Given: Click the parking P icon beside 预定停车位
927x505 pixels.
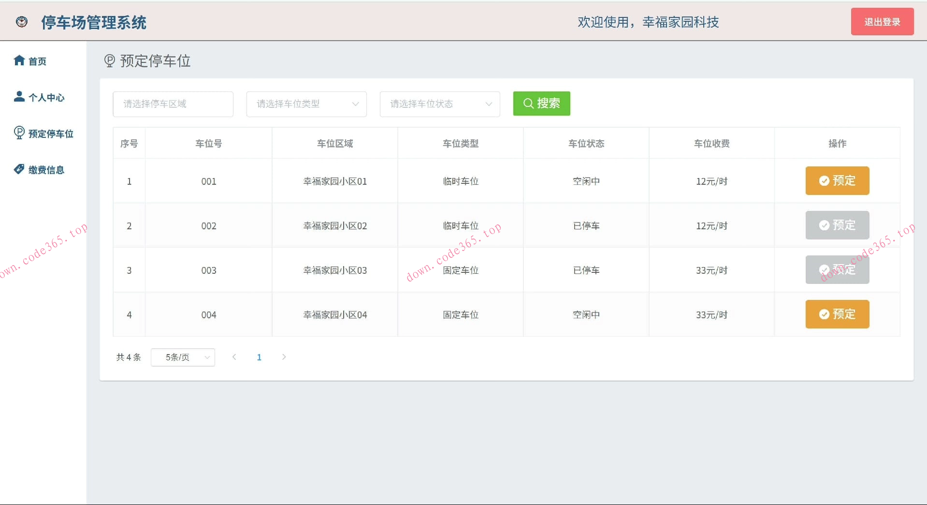Looking at the screenshot, I should coord(19,133).
